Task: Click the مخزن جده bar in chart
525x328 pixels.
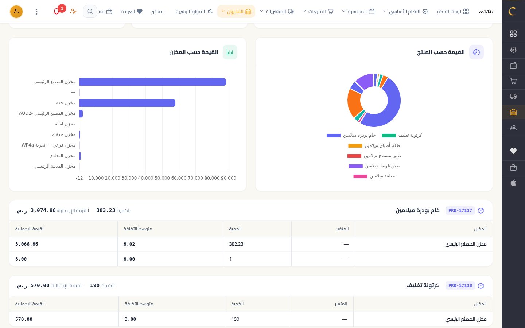Action: coord(127,103)
